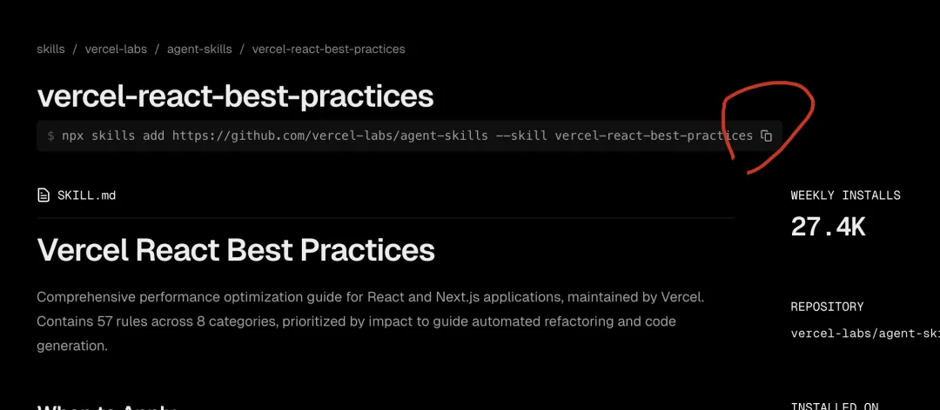Select the vercel-react-best-practices breadcrumb item
The height and width of the screenshot is (410, 940).
click(x=328, y=50)
